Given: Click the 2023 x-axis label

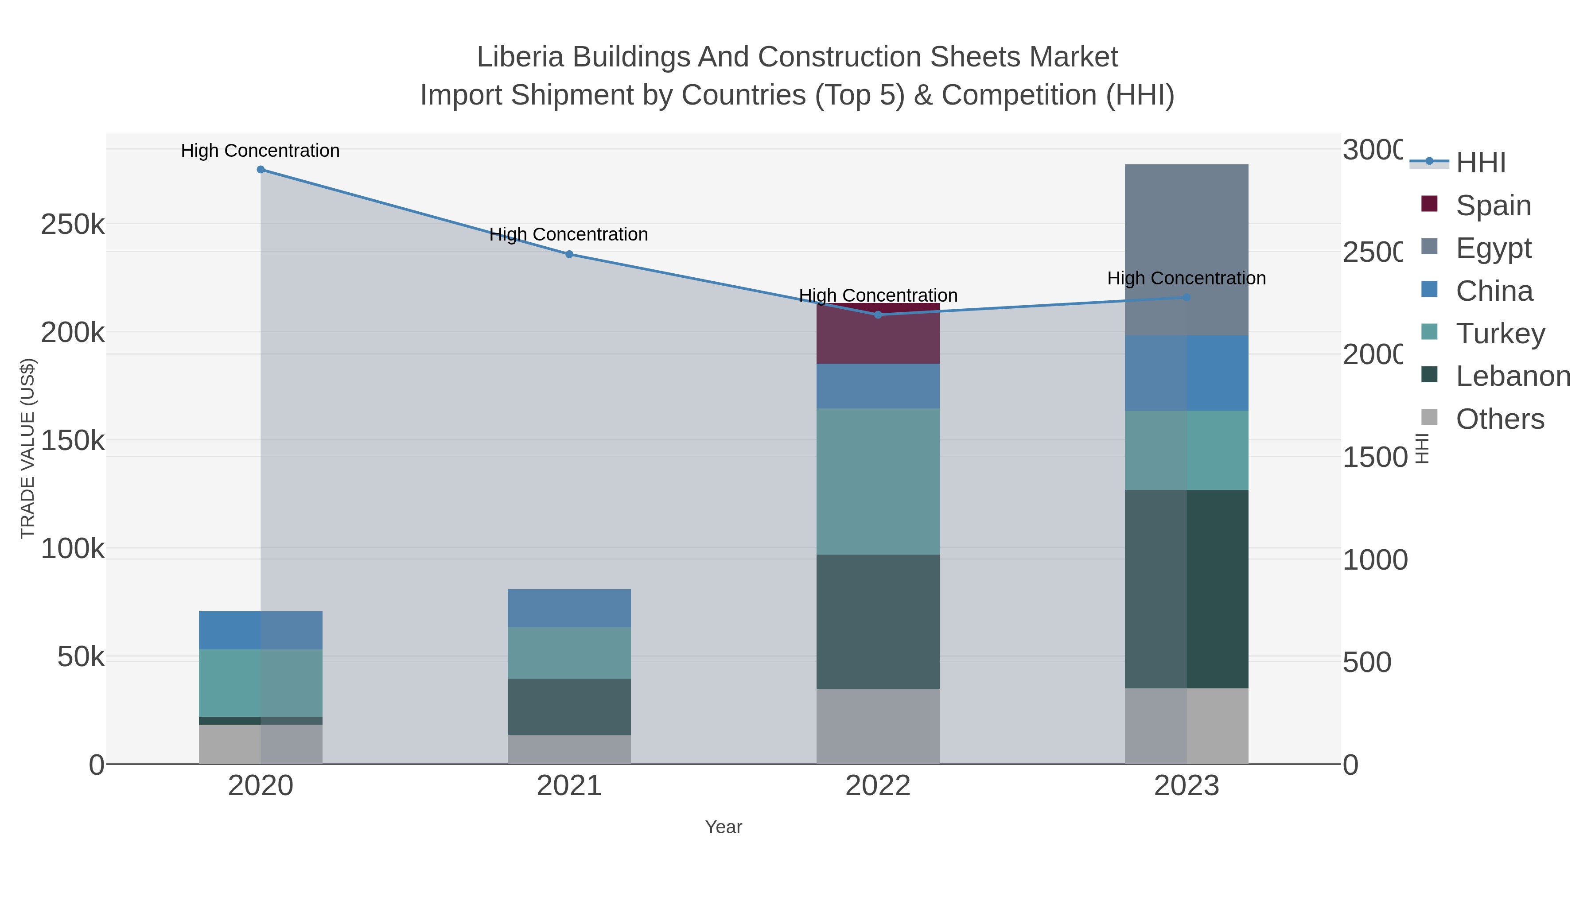Looking at the screenshot, I should pos(1187,786).
